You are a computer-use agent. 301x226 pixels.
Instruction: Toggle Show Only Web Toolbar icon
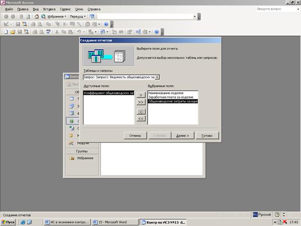coord(92,16)
